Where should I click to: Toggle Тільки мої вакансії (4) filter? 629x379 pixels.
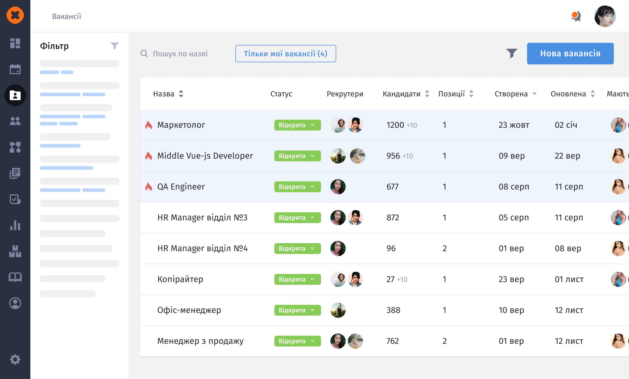tap(285, 54)
